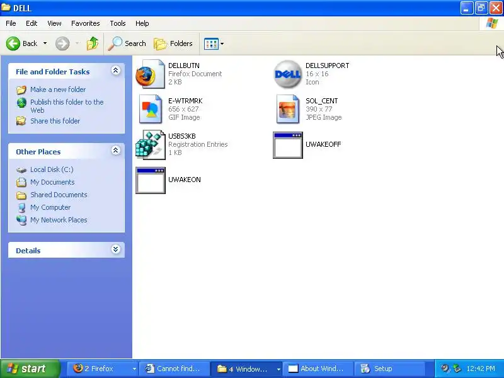Open the Help menu
The image size is (504, 378).
142,23
